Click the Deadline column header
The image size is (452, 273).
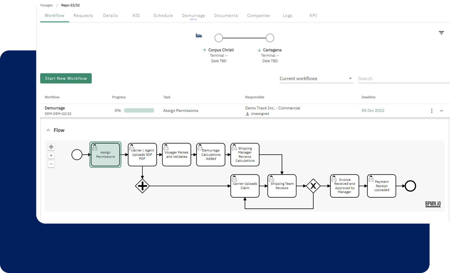(368, 97)
